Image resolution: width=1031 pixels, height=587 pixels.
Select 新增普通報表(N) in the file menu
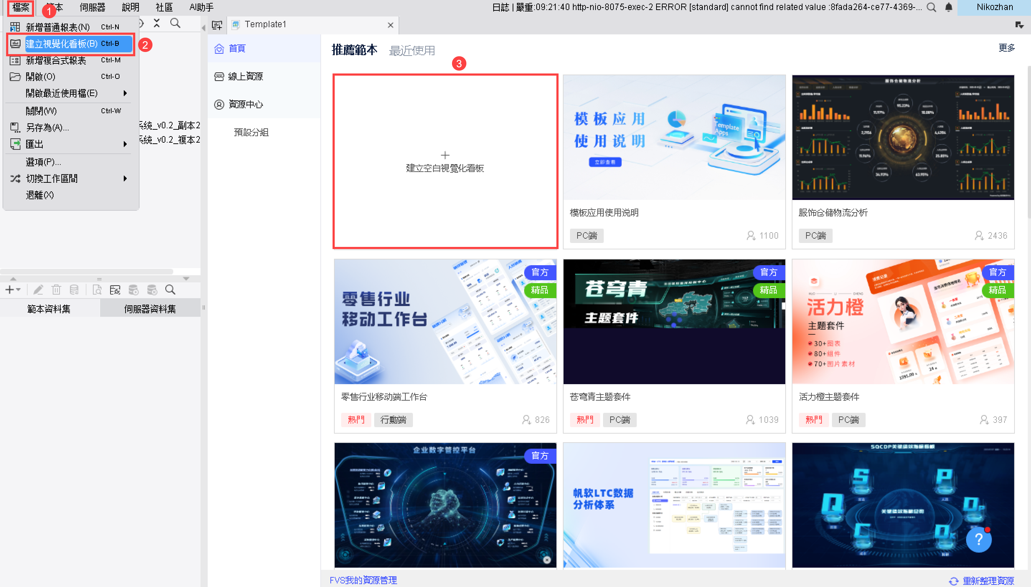(71, 27)
